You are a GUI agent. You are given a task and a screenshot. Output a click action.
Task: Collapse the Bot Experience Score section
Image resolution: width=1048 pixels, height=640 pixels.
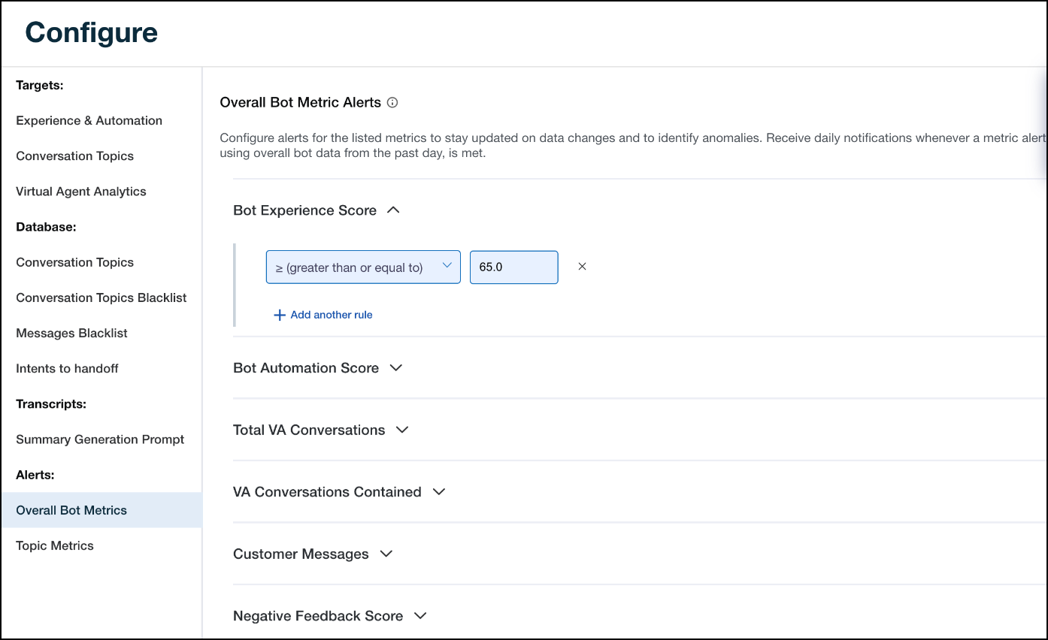tap(392, 210)
